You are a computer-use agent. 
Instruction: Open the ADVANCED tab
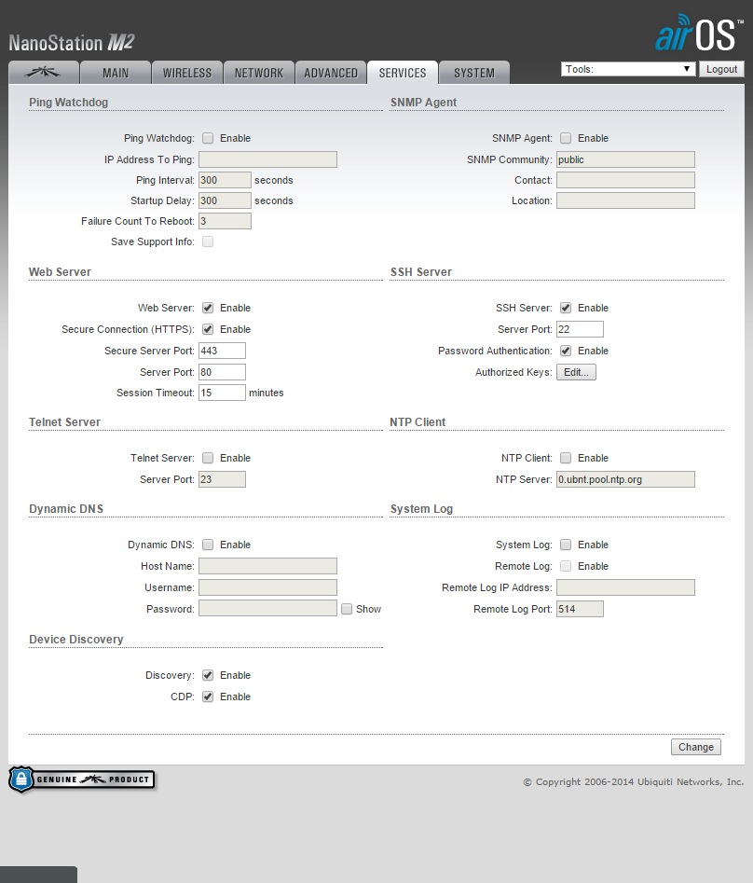click(x=331, y=73)
